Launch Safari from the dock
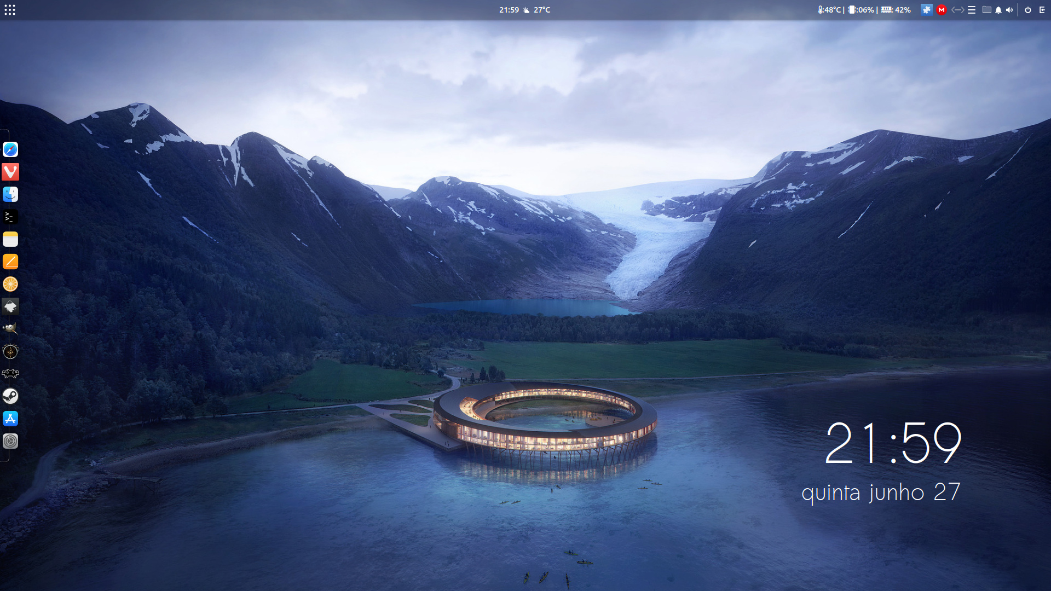 click(10, 149)
